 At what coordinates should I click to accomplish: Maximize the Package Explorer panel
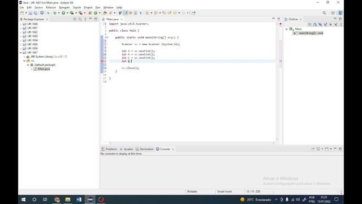pos(96,19)
